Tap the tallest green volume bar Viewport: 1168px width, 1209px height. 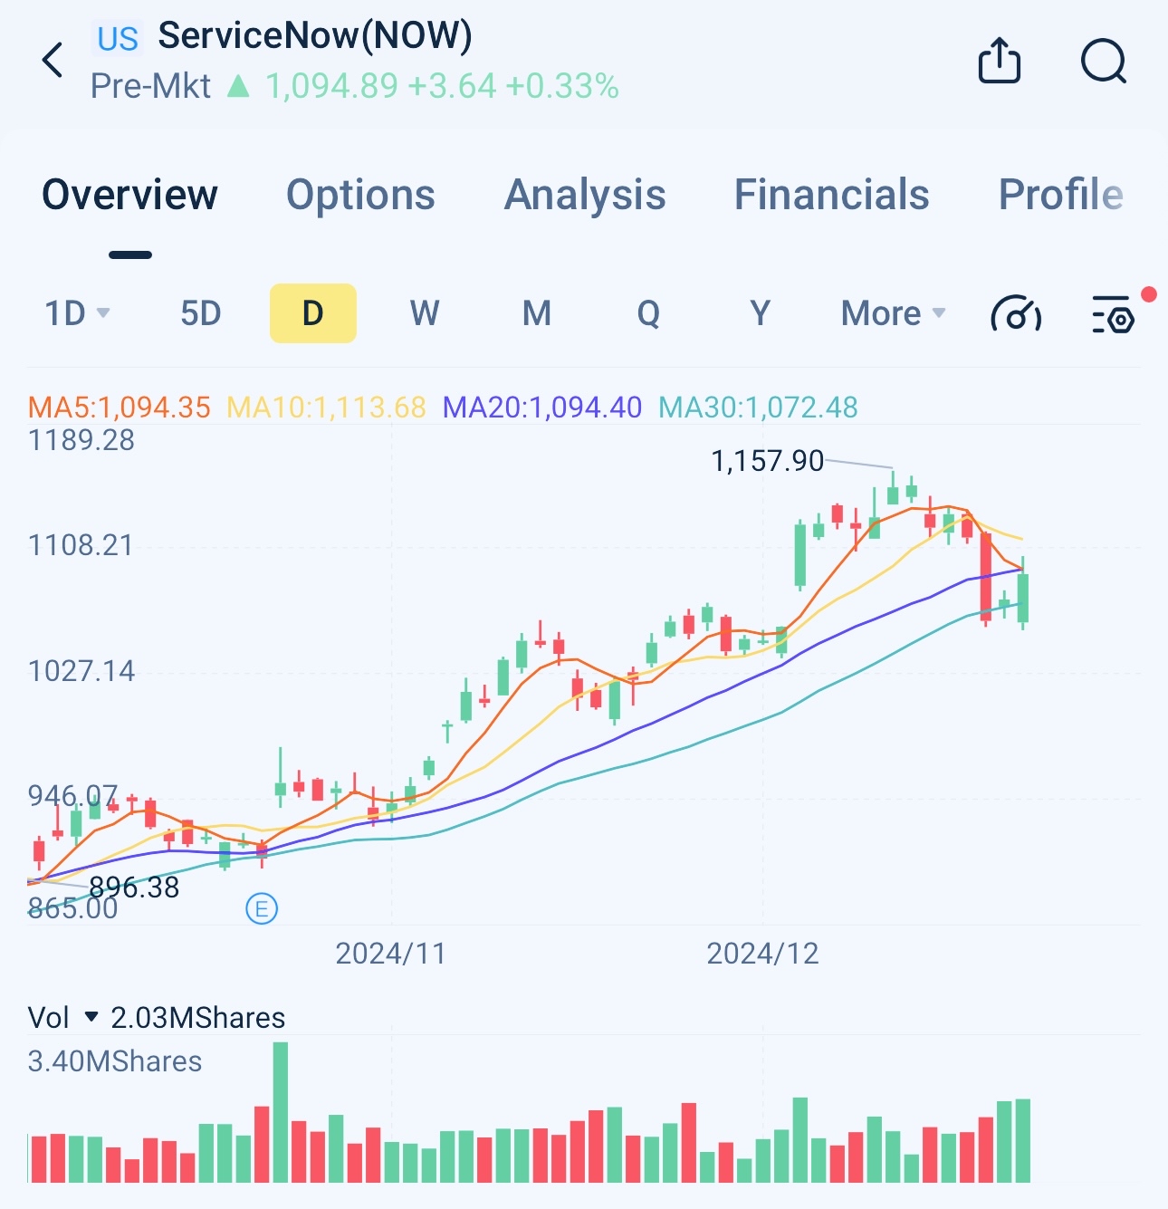tap(281, 1112)
